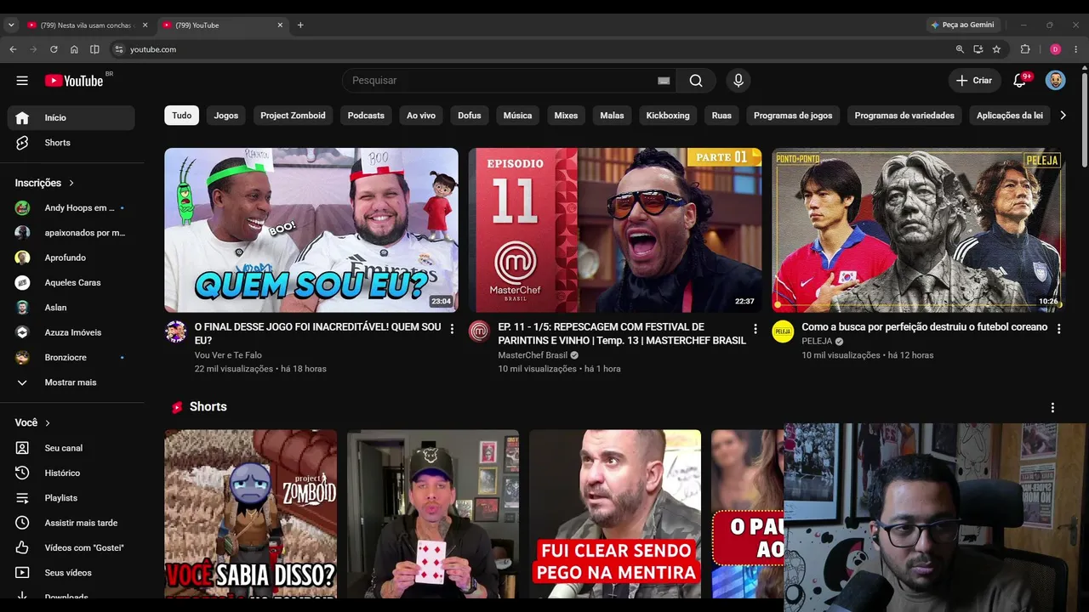Open video title Como a busca por perfeição

click(924, 327)
